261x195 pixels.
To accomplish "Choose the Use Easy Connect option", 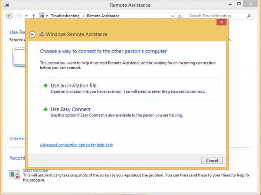I will 70,109.
